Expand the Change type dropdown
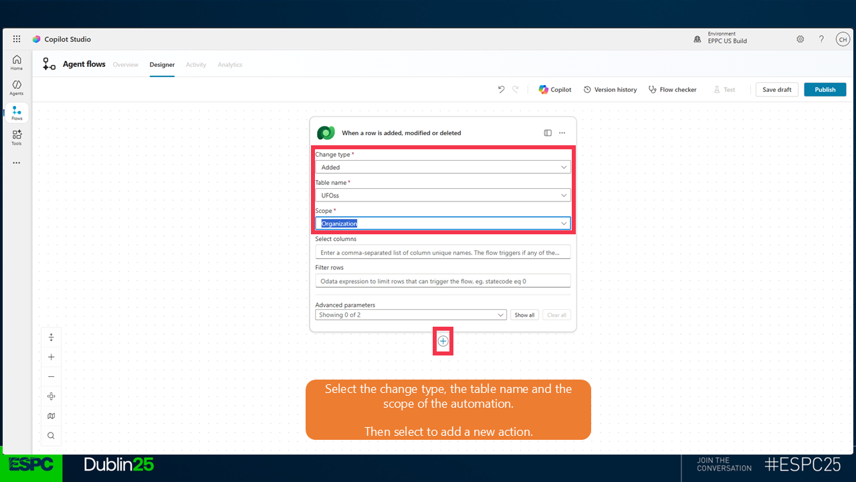The image size is (856, 482). (443, 167)
